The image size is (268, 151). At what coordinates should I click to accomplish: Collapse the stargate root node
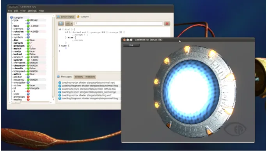11,18
